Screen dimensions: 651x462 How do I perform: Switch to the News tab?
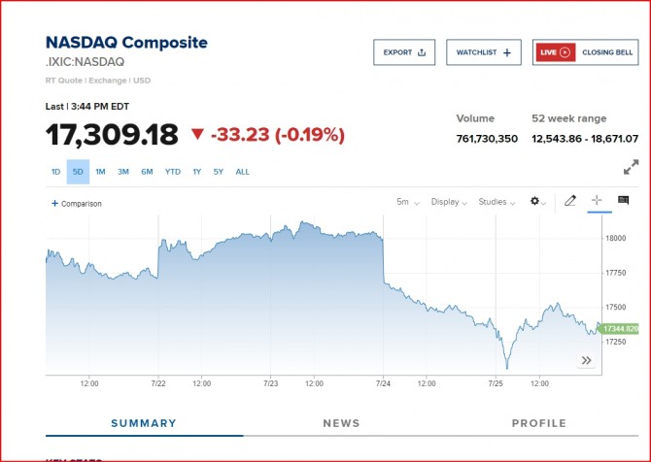tap(341, 423)
